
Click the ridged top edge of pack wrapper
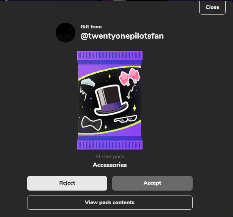110,55
